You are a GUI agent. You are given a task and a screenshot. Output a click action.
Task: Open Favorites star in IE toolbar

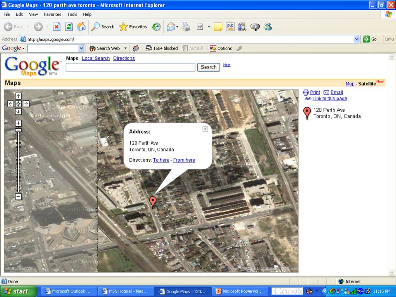[x=133, y=26]
